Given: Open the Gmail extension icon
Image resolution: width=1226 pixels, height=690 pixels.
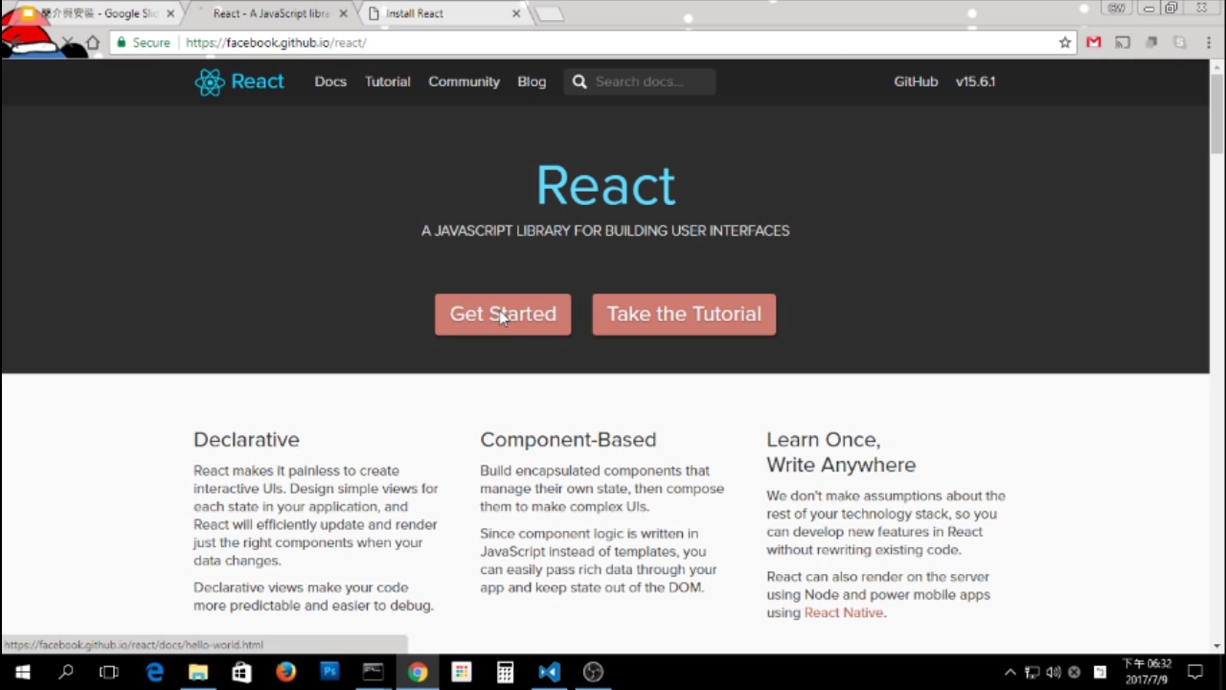Looking at the screenshot, I should [x=1094, y=43].
